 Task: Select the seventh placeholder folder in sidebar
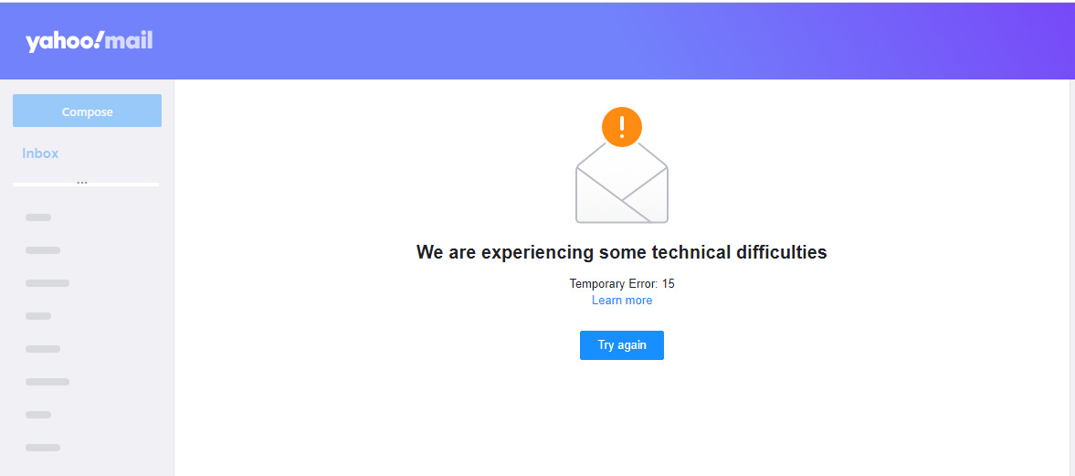click(x=38, y=415)
